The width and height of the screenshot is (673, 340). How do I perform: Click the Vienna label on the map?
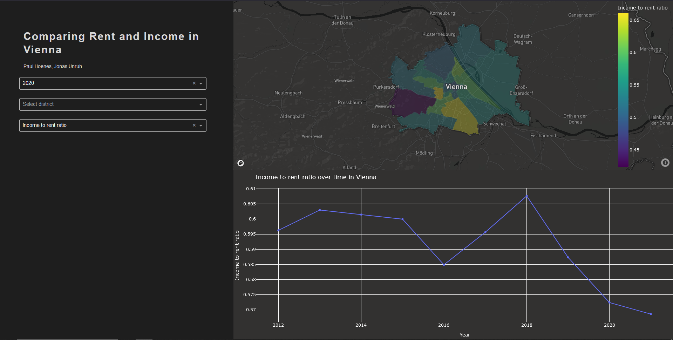[456, 87]
